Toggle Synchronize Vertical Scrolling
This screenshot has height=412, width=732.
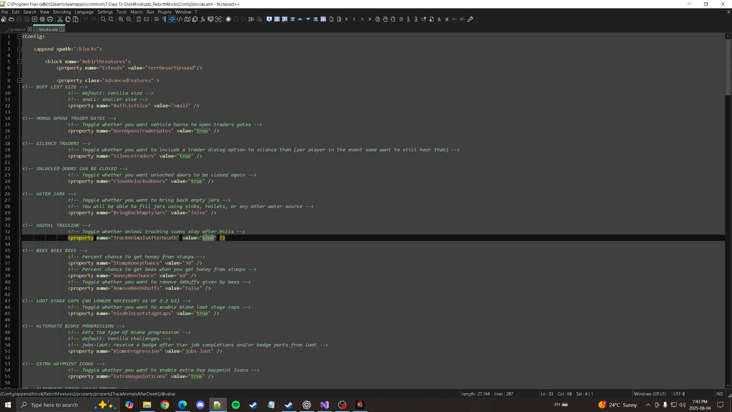[139, 19]
